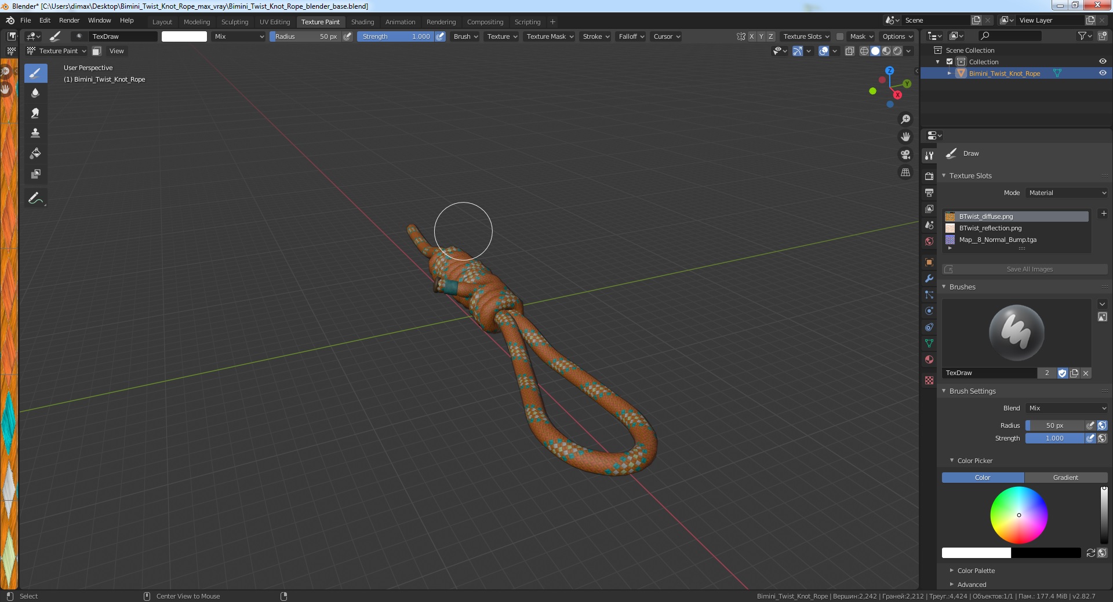Expand the Advanced section
Image resolution: width=1113 pixels, height=602 pixels.
pyautogui.click(x=972, y=585)
